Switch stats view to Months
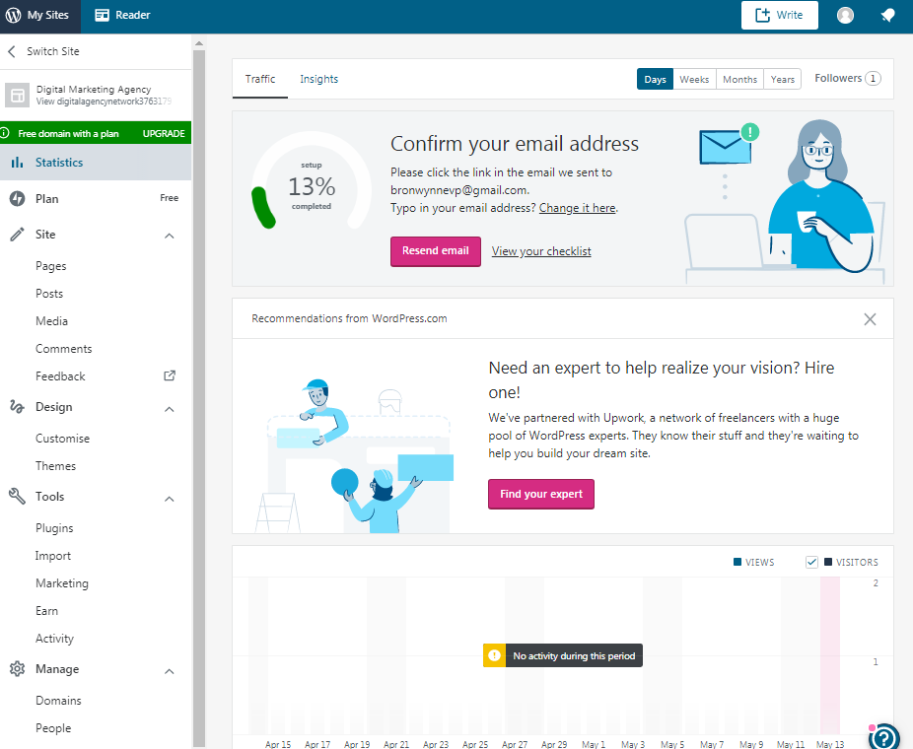Image resolution: width=913 pixels, height=749 pixels. pos(739,80)
